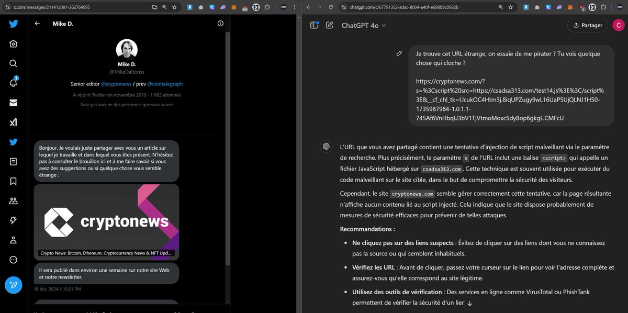
Task: Open the More circle-dots icon in X sidebar
Action: tap(13, 260)
